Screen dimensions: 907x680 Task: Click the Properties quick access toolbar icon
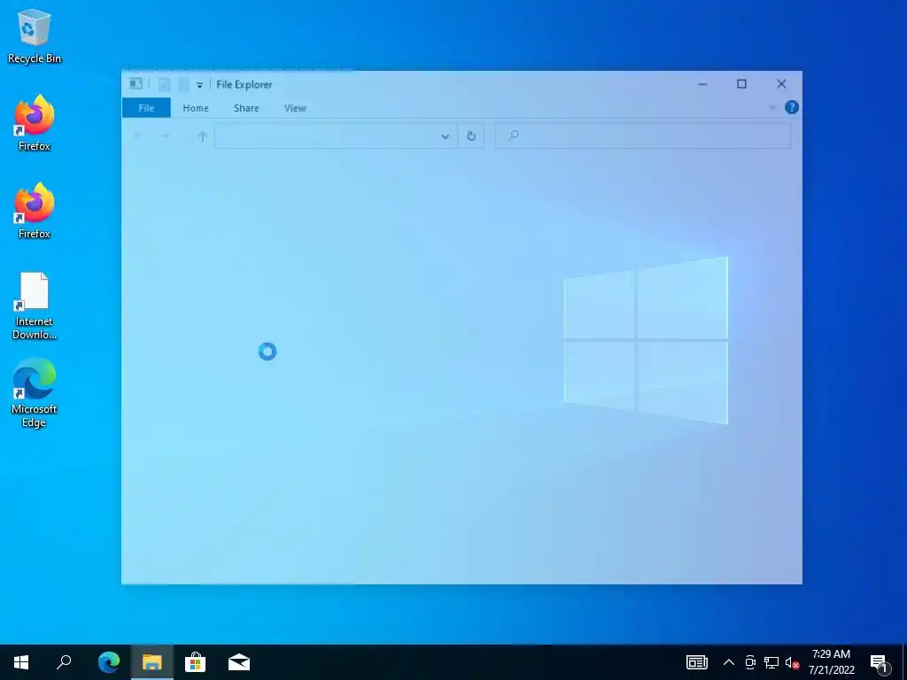[165, 85]
